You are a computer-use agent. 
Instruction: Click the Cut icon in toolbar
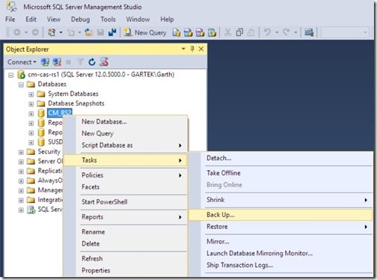pos(227,32)
